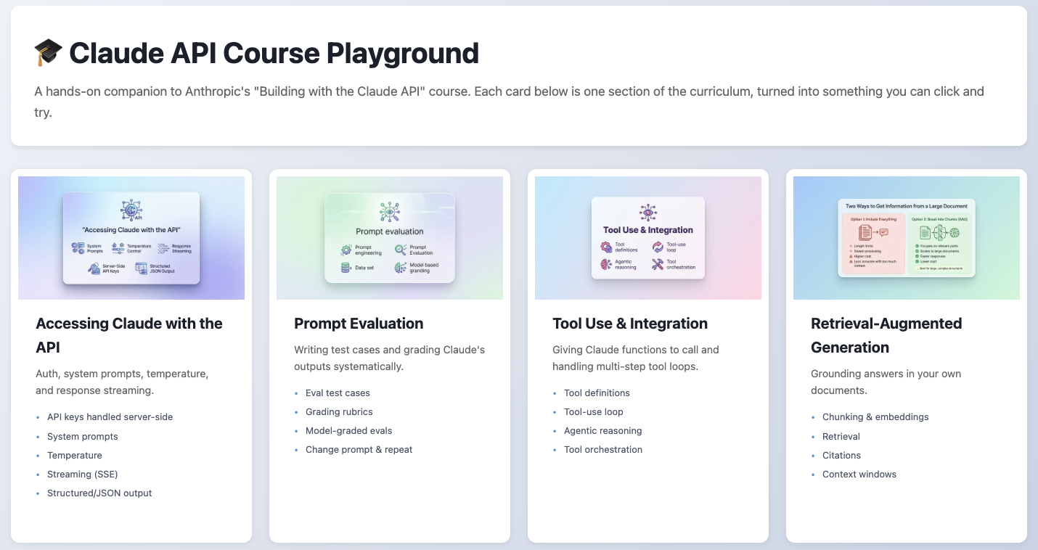Click the Data set database icon in thumbnail
The image size is (1038, 550).
click(x=346, y=268)
